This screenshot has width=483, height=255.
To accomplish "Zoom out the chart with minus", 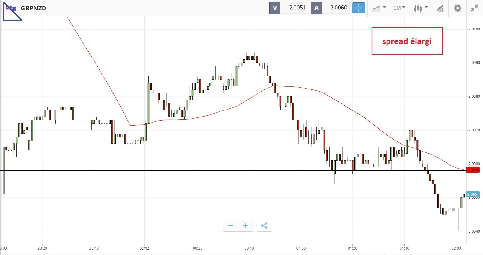I will pyautogui.click(x=231, y=225).
